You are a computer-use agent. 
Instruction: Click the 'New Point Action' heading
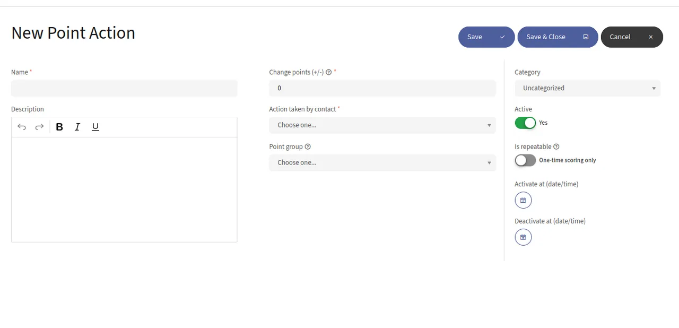tap(73, 33)
